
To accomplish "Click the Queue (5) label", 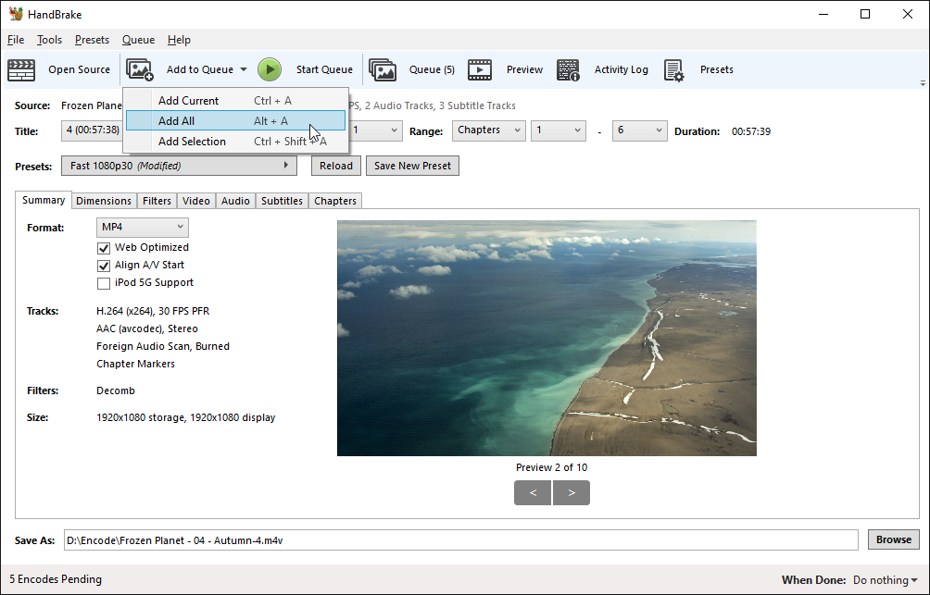I will pyautogui.click(x=432, y=70).
